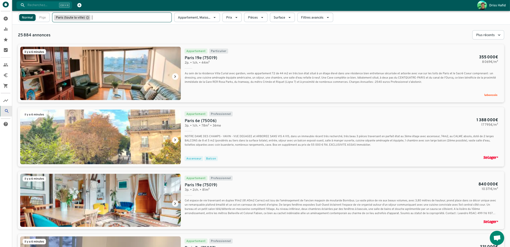Viewport: 510px width, 247px height.
Task: Expand Filtres avancés dropdown
Action: (315, 18)
